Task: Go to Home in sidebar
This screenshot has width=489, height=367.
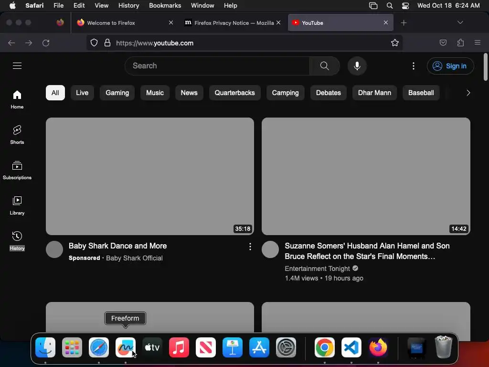Action: pyautogui.click(x=17, y=99)
